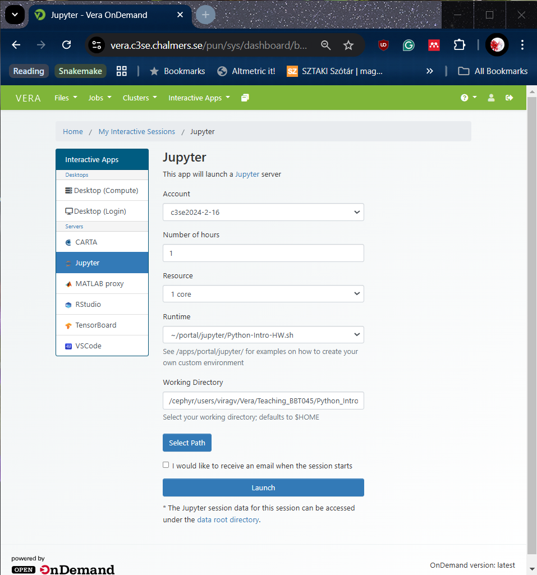Viewport: 537px width, 575px height.
Task: Open the Clusters menu
Action: (139, 97)
